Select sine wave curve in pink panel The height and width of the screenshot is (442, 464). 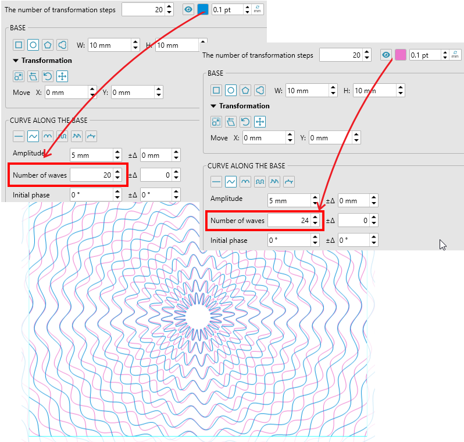point(231,182)
